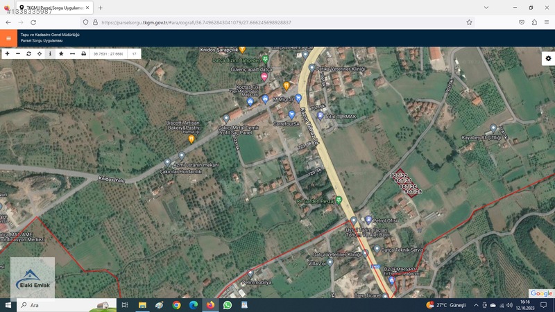
Task: Click the zoom level 17 box
Action: 134,54
